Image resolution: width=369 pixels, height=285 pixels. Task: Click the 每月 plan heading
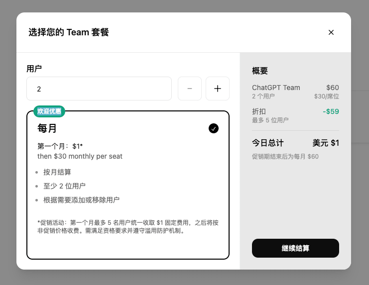pos(47,128)
